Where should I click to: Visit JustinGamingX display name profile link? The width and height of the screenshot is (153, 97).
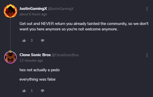33,9
